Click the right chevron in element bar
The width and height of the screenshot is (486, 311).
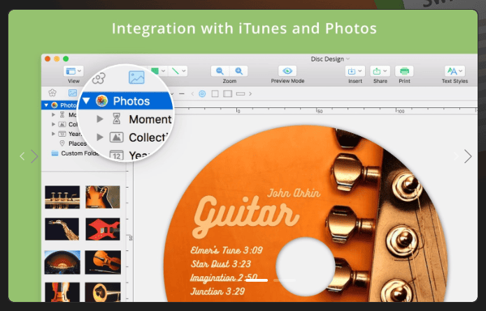pos(250,93)
